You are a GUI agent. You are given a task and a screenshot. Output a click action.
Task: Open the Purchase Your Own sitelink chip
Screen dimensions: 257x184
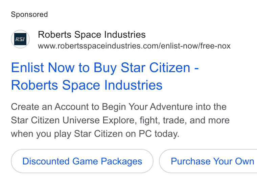(208, 161)
